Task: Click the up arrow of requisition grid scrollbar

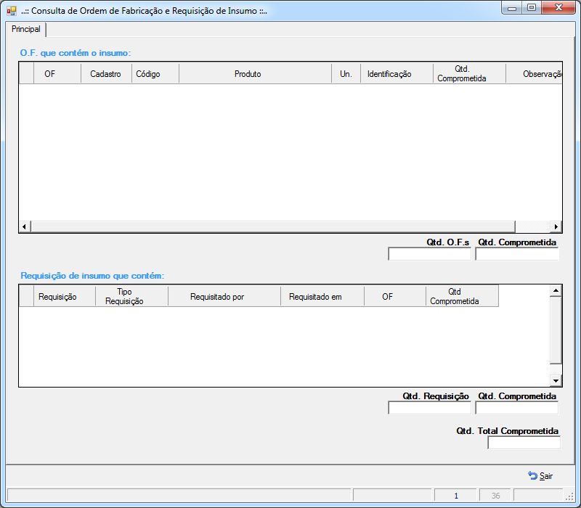Action: pyautogui.click(x=556, y=291)
